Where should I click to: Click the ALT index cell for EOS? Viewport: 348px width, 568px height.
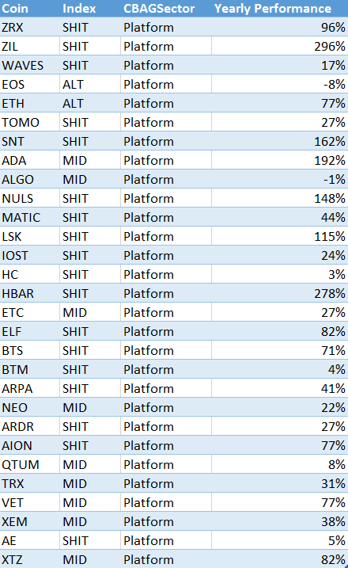coord(90,85)
